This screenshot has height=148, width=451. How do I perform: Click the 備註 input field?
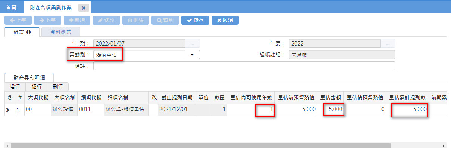244,66
